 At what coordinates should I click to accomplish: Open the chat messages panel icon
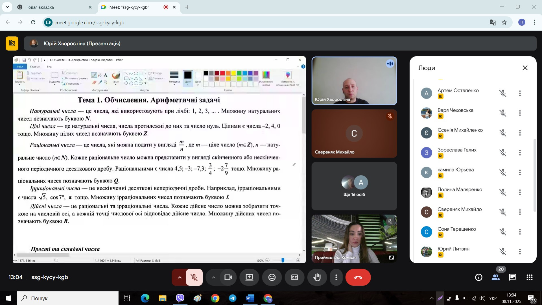513,277
